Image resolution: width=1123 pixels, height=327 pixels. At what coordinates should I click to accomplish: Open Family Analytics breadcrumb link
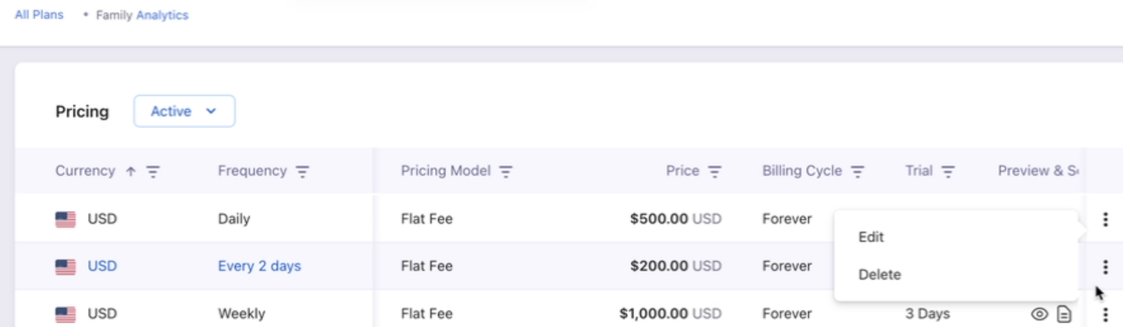[142, 15]
